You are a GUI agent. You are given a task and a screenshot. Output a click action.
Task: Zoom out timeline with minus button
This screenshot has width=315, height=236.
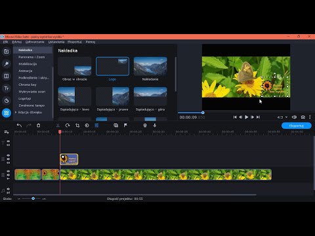(x=19, y=199)
